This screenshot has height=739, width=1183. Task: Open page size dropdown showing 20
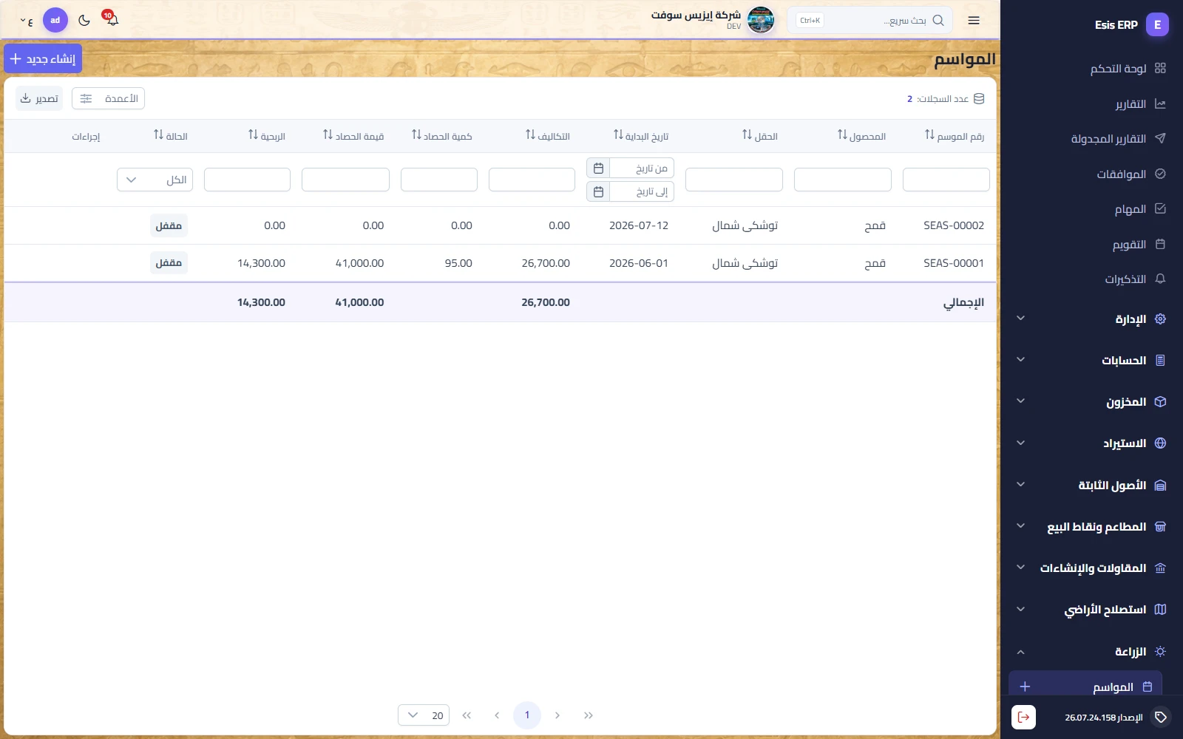click(x=424, y=715)
